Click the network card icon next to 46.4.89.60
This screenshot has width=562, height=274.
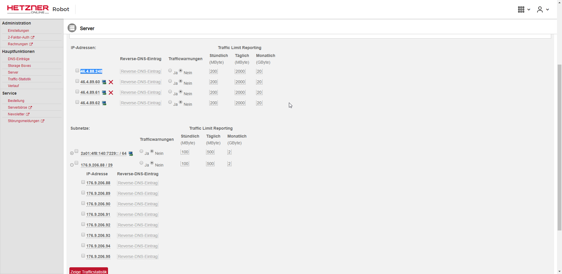(104, 82)
